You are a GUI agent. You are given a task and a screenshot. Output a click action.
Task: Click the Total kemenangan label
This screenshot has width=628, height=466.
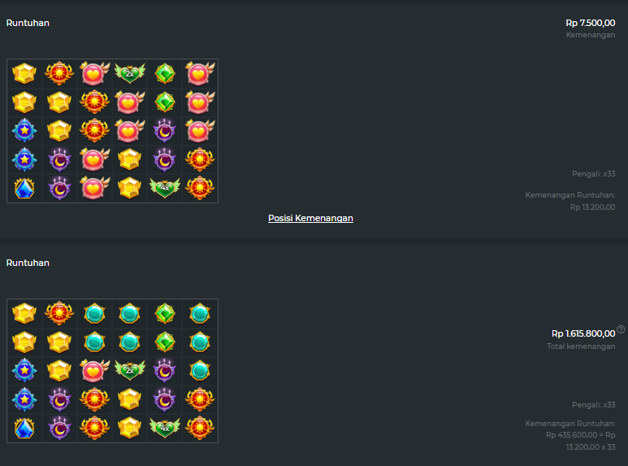(x=581, y=346)
